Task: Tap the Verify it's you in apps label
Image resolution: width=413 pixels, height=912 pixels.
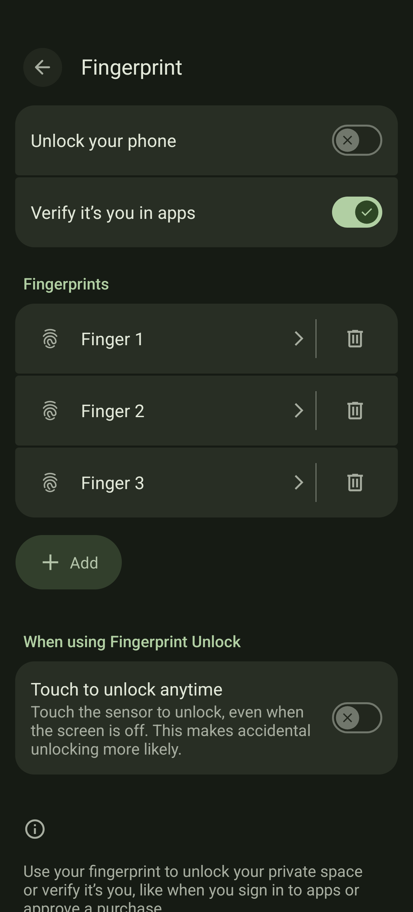Action: click(113, 213)
